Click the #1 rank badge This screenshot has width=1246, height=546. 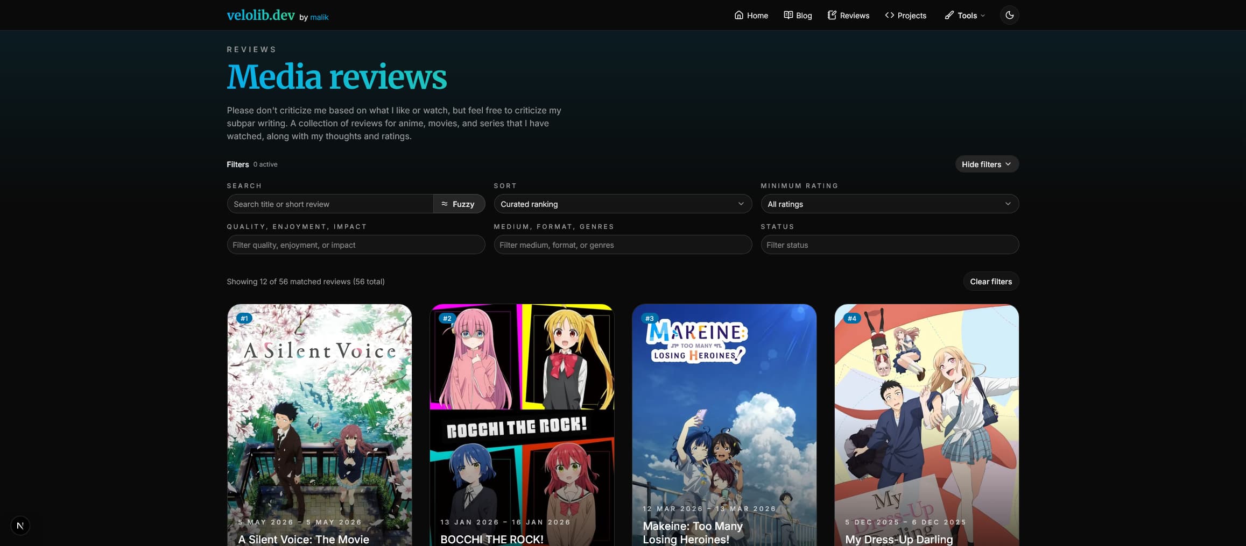244,318
